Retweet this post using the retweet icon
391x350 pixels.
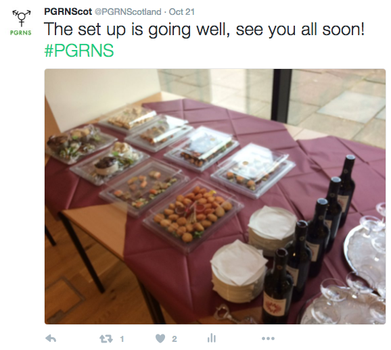[106, 339]
